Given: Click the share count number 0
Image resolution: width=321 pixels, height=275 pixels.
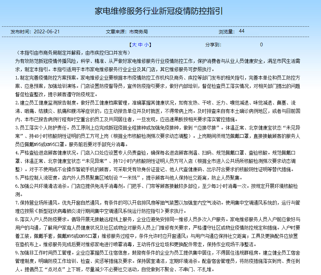Looking at the screenshot, I should pos(261,45).
